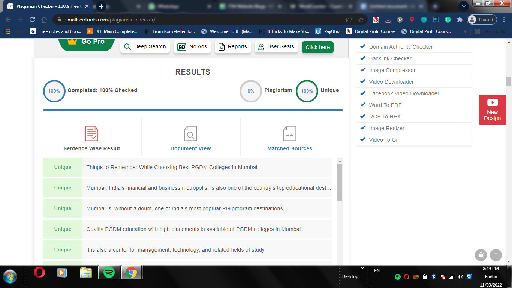Click the 0% Plagiarism circle

(x=251, y=91)
